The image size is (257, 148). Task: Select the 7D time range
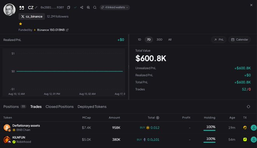(149, 39)
